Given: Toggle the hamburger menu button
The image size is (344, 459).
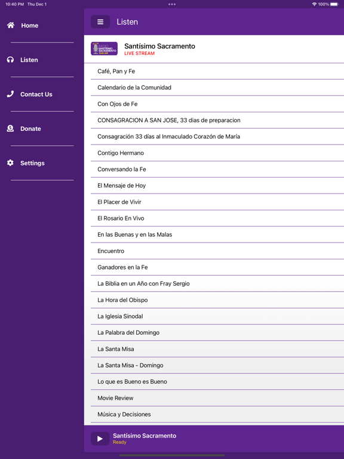Looking at the screenshot, I should (x=100, y=22).
